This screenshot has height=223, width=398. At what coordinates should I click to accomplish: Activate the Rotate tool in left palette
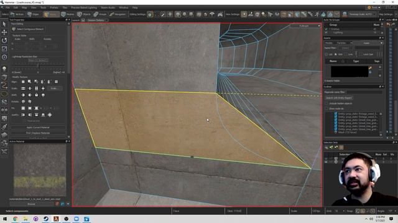[x=4, y=40]
